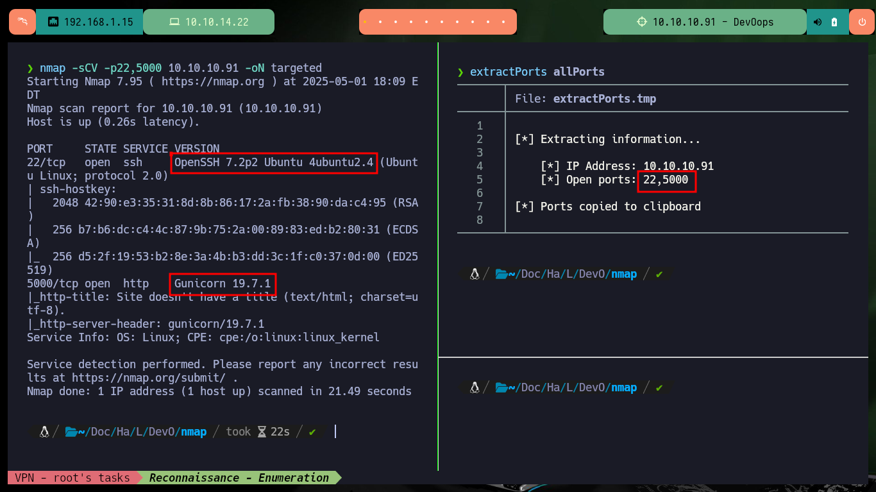Click "File: extractPorts.tmp" header text
This screenshot has width=876, height=492.
click(585, 99)
